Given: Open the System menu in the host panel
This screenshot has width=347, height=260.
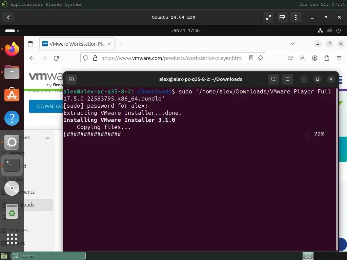Looking at the screenshot, I should point(73,4).
